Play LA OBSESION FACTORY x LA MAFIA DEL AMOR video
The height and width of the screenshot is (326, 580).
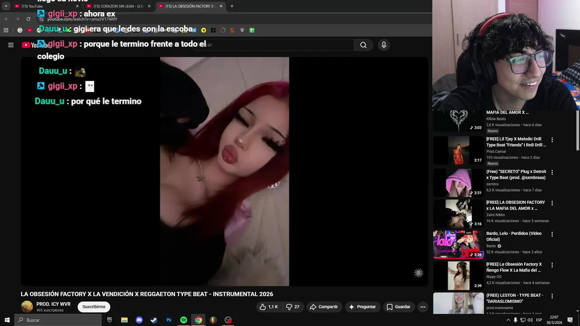coord(459,214)
